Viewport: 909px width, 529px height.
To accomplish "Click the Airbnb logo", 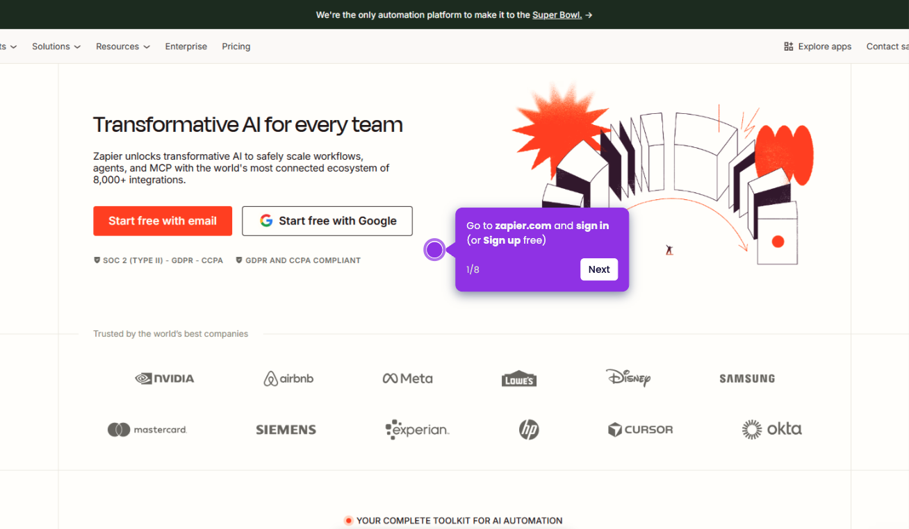I will coord(288,378).
